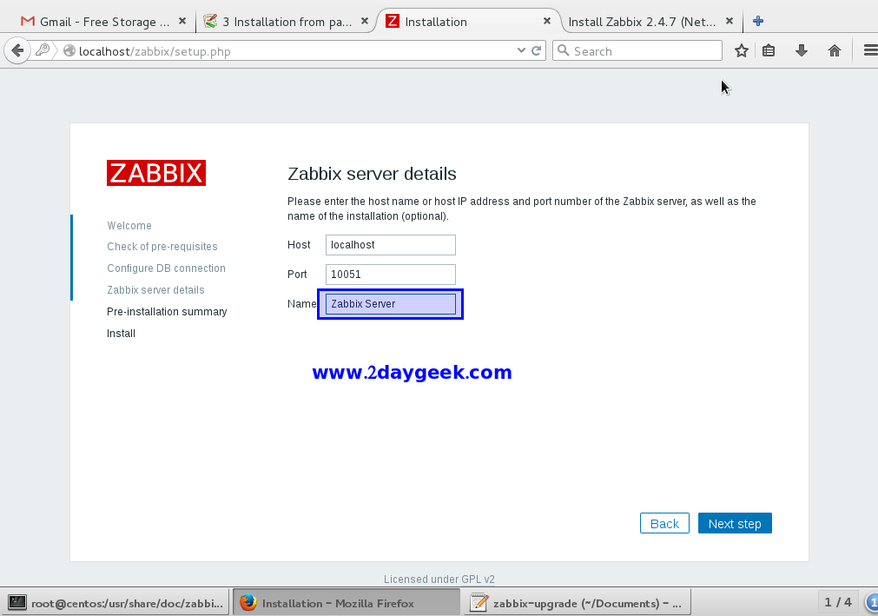Click the Firefox icon in the taskbar

point(248,603)
